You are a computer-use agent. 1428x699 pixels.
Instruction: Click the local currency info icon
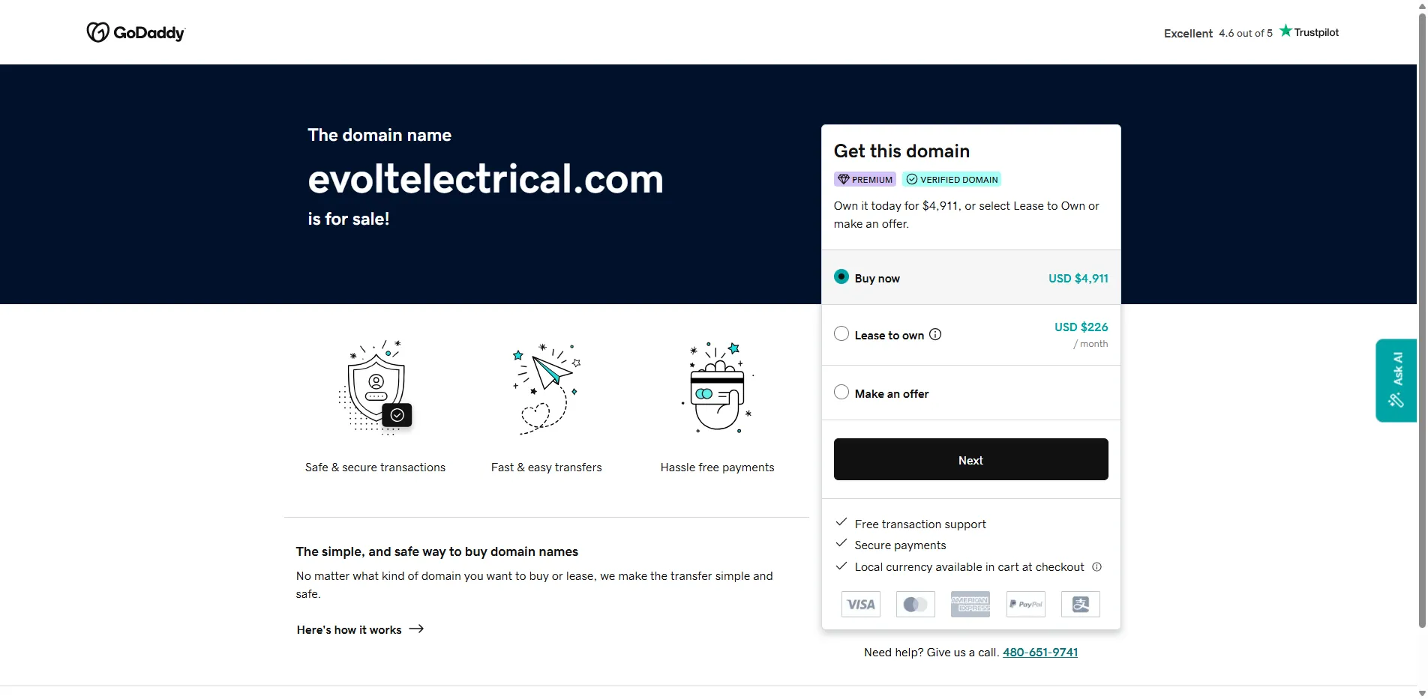click(1096, 567)
